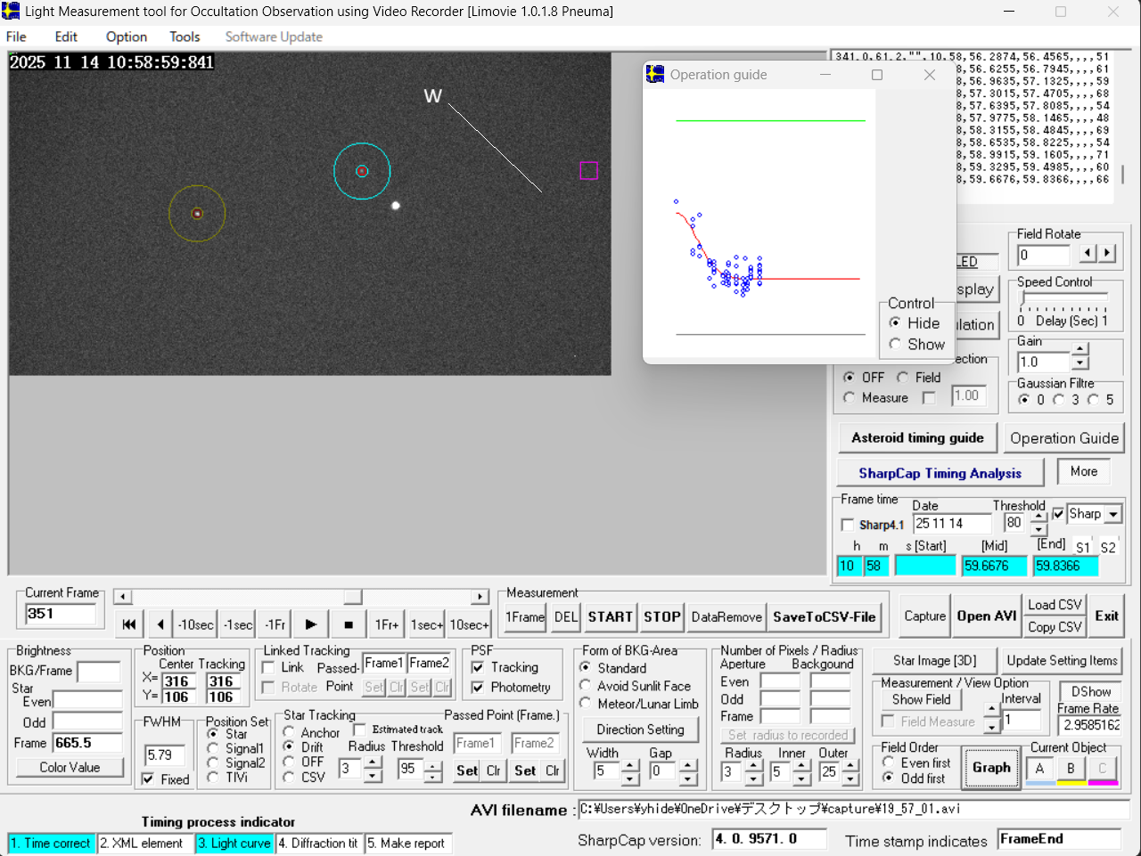Click the SaveToCSV-File button
Image resolution: width=1141 pixels, height=856 pixels.
tap(824, 616)
